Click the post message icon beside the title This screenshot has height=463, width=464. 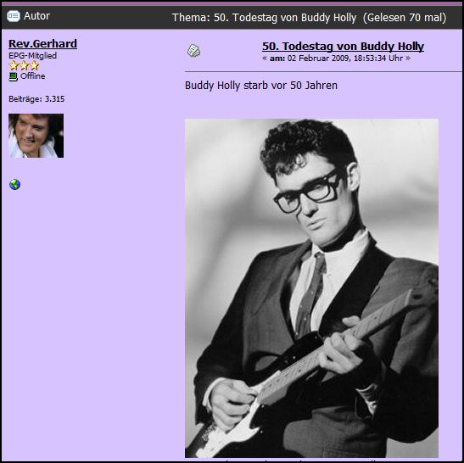point(193,51)
